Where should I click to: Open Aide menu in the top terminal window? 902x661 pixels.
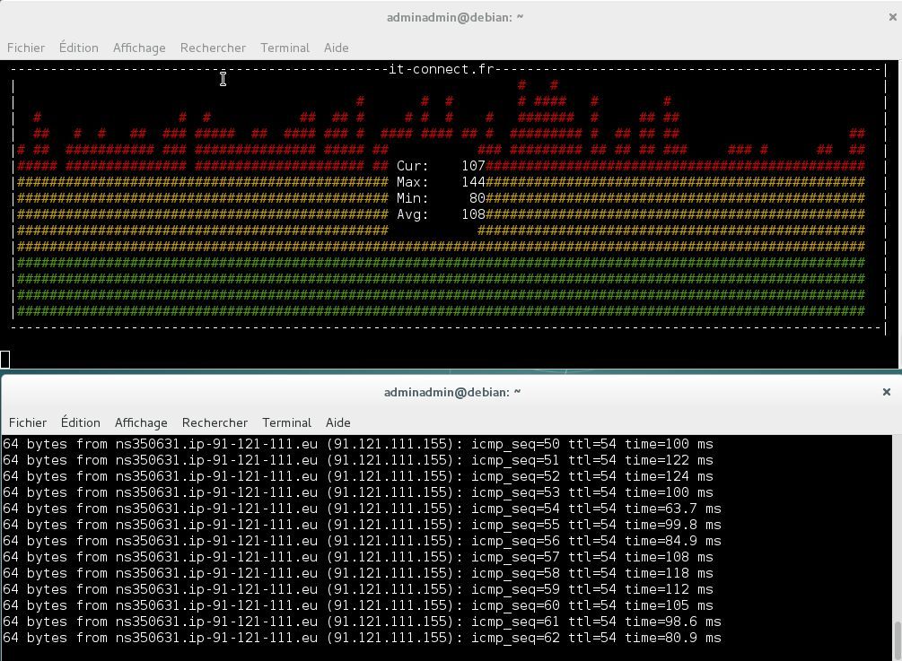pos(336,48)
